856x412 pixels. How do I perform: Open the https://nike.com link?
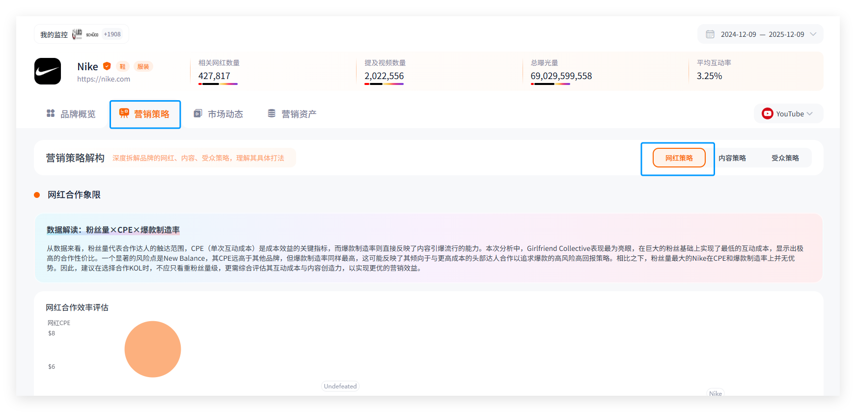(104, 79)
